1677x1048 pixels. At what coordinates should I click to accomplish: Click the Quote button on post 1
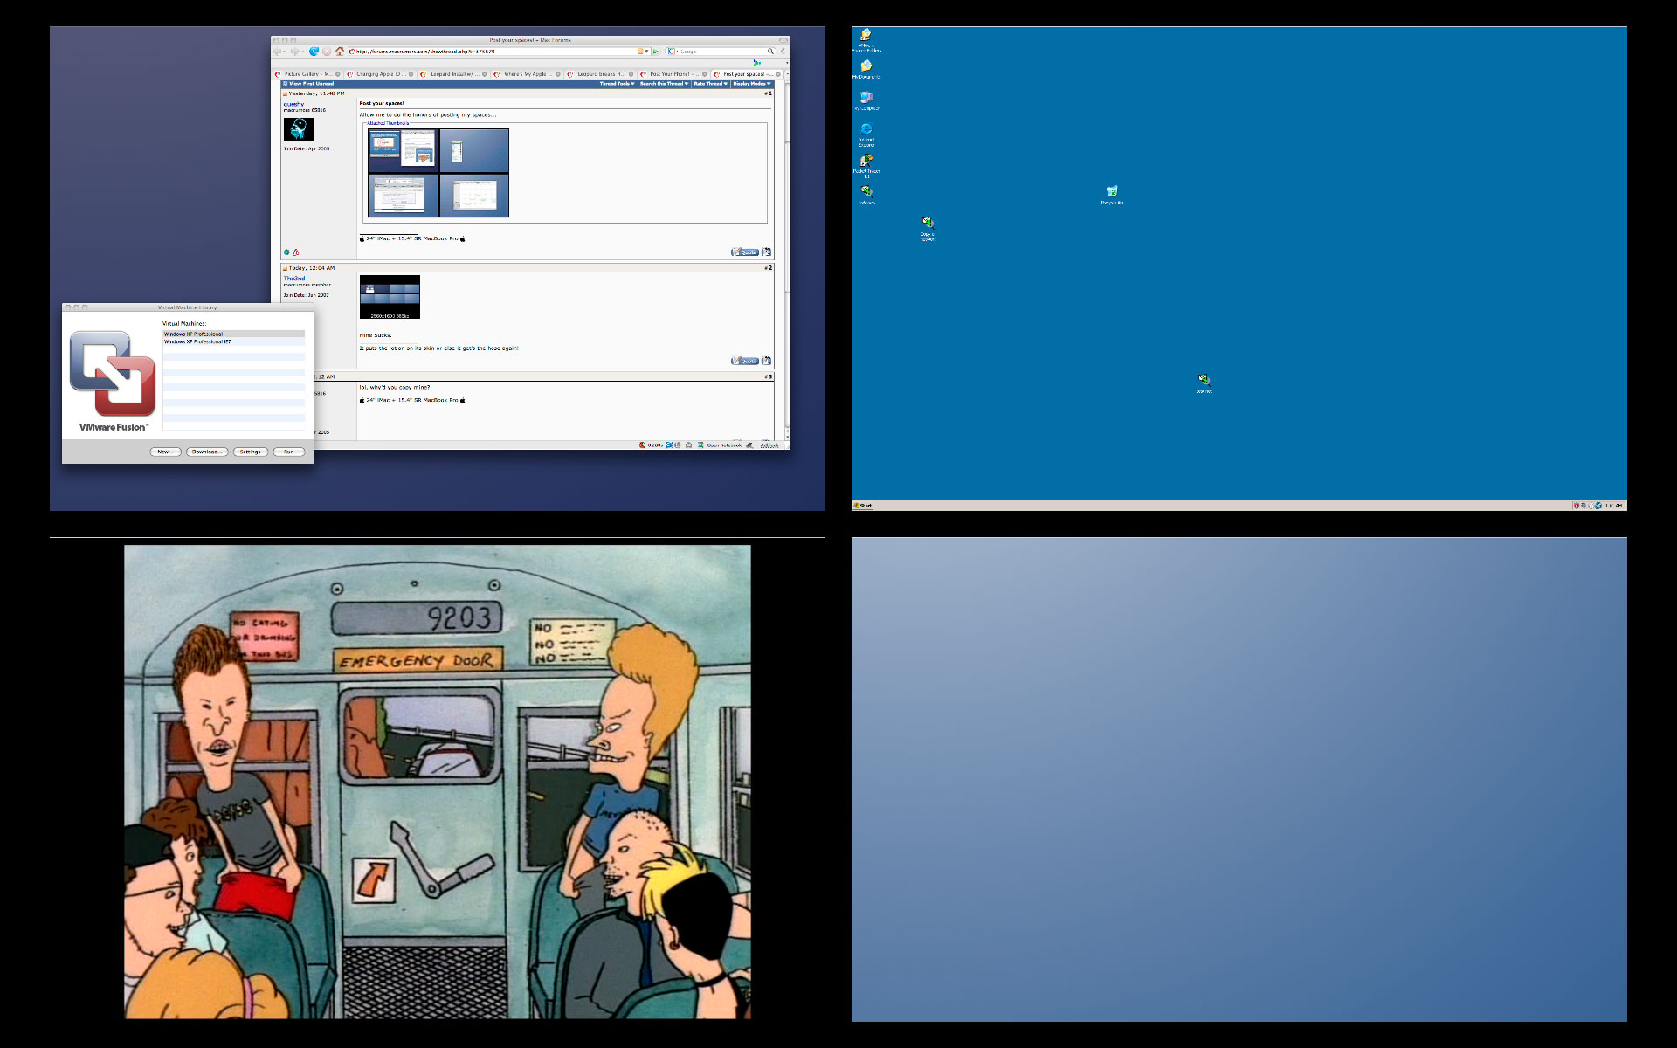point(745,252)
